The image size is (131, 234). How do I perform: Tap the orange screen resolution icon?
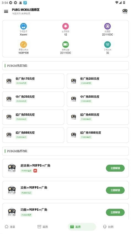pos(24,44)
